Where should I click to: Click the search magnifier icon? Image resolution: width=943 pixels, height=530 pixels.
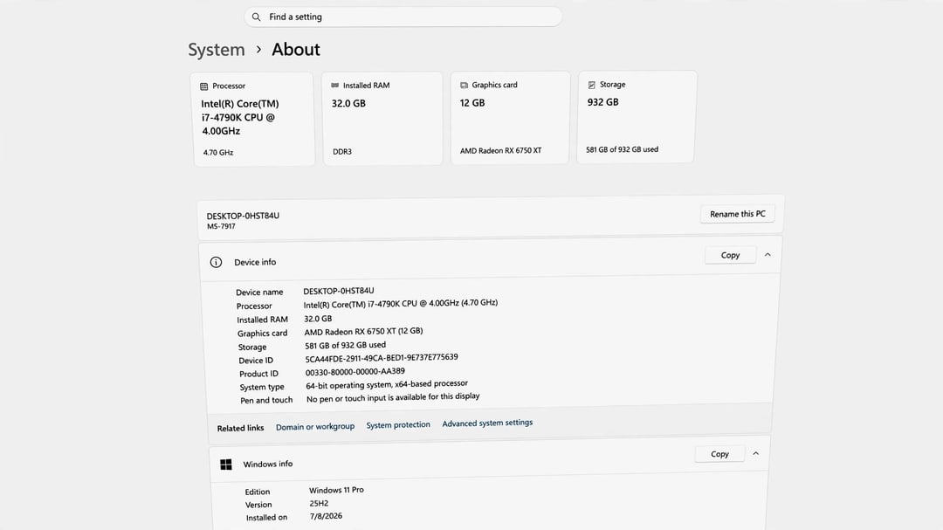256,17
